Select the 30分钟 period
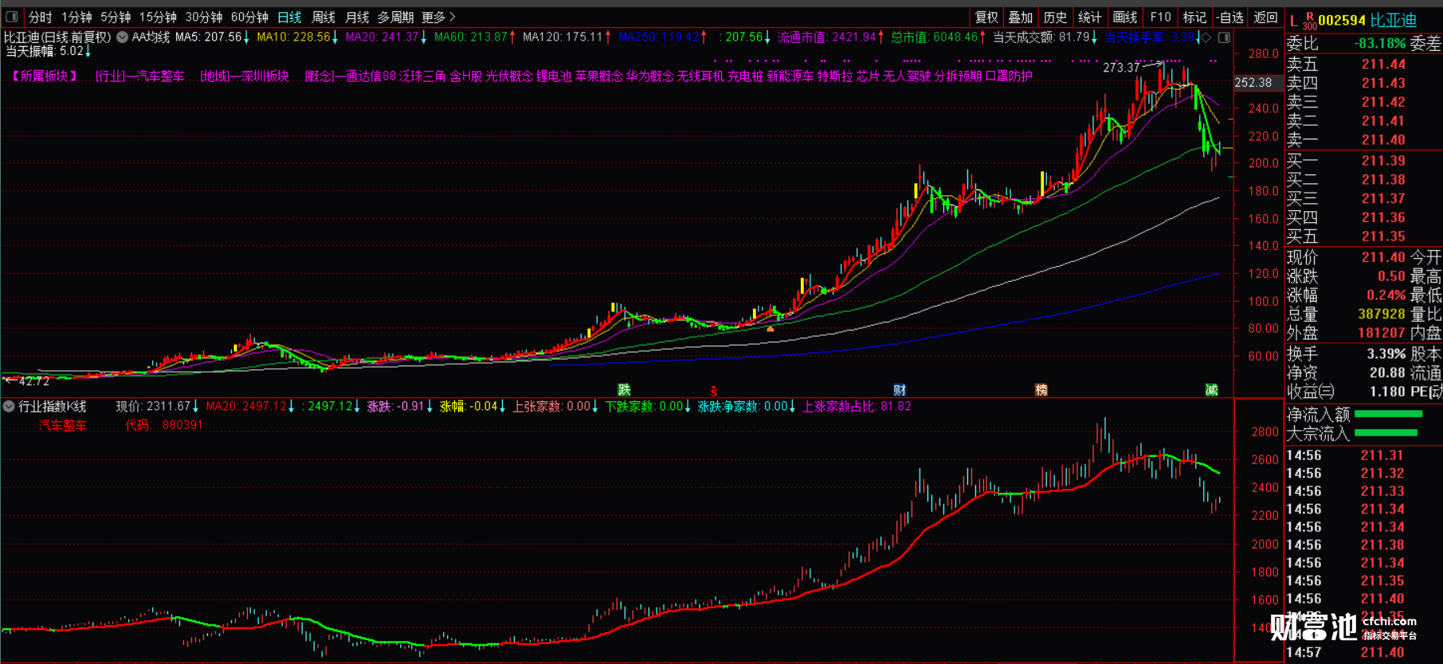This screenshot has height=664, width=1443. (x=204, y=17)
